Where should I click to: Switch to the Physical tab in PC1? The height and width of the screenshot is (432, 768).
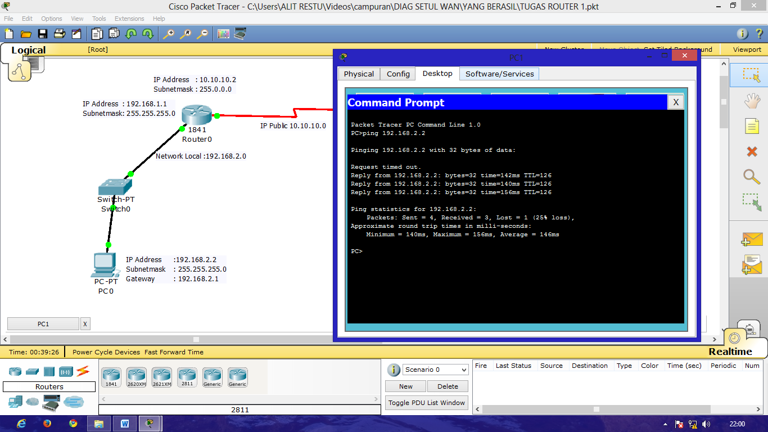[359, 74]
